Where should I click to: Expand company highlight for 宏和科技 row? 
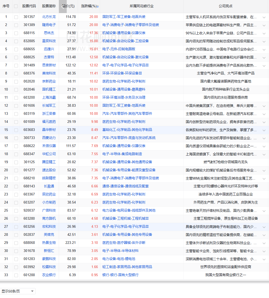tap(264, 227)
